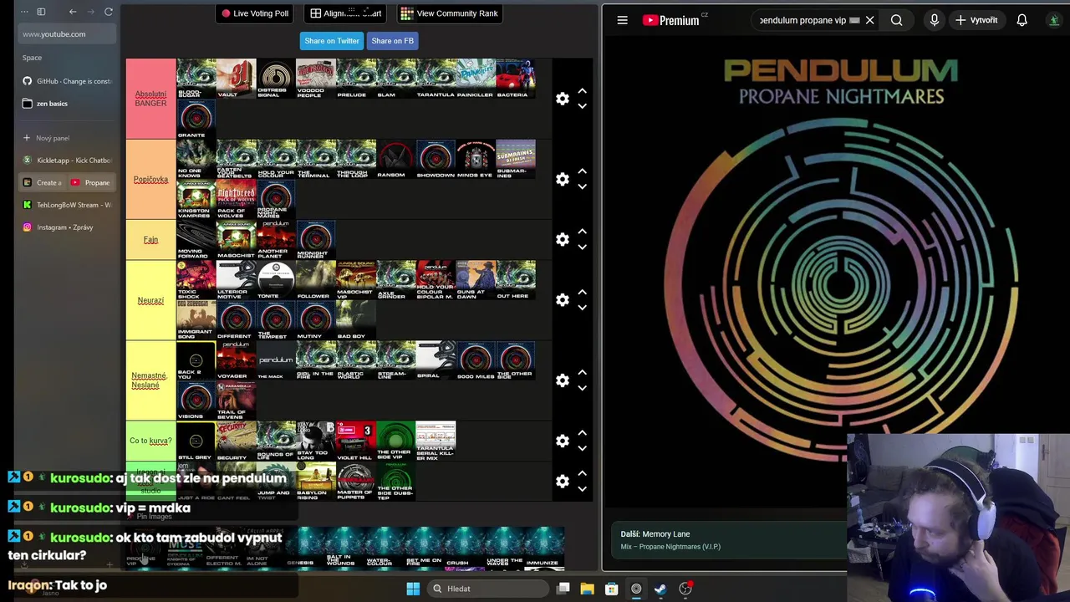Switch to Kicklet.app tab
Screen dimensions: 1070x602
coord(66,160)
